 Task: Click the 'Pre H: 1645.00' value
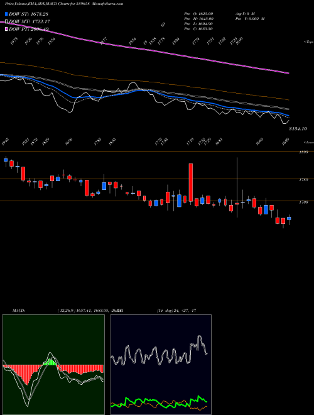coord(199,19)
